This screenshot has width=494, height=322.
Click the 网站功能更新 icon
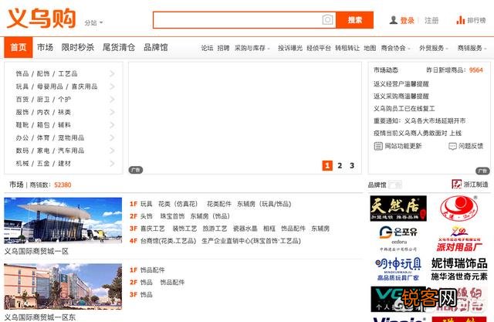coord(378,146)
